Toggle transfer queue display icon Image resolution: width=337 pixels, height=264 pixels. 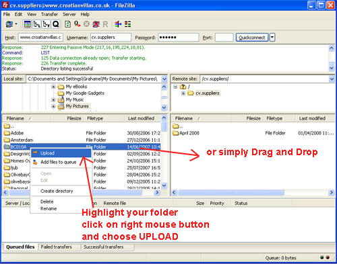coord(56,24)
